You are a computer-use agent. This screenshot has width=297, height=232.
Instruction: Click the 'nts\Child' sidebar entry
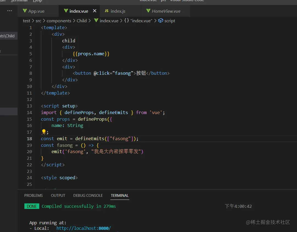(x=7, y=36)
